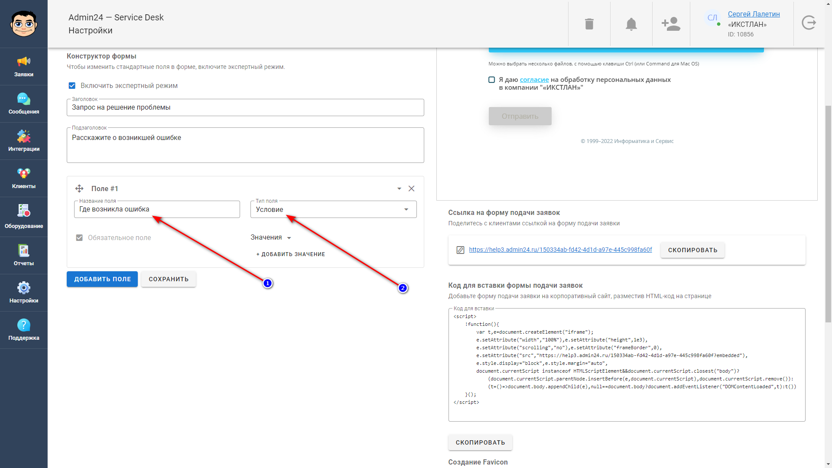Open the Клиенты section
This screenshot has height=468, width=832.
(x=24, y=179)
